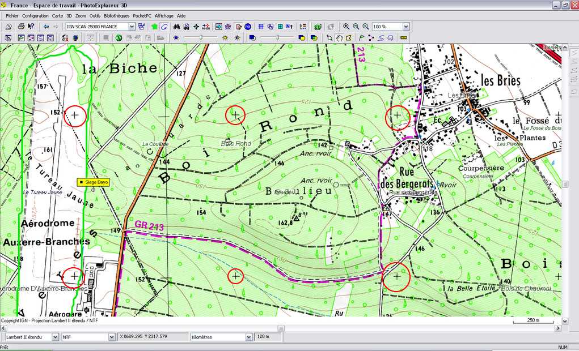Click the context help arrow-question icon
Viewport: 579px width, 351px height.
31,27
